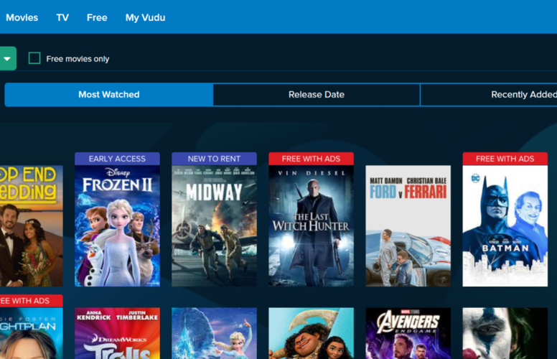Click the New To Rent label on Midway
The height and width of the screenshot is (359, 557).
[x=214, y=159]
